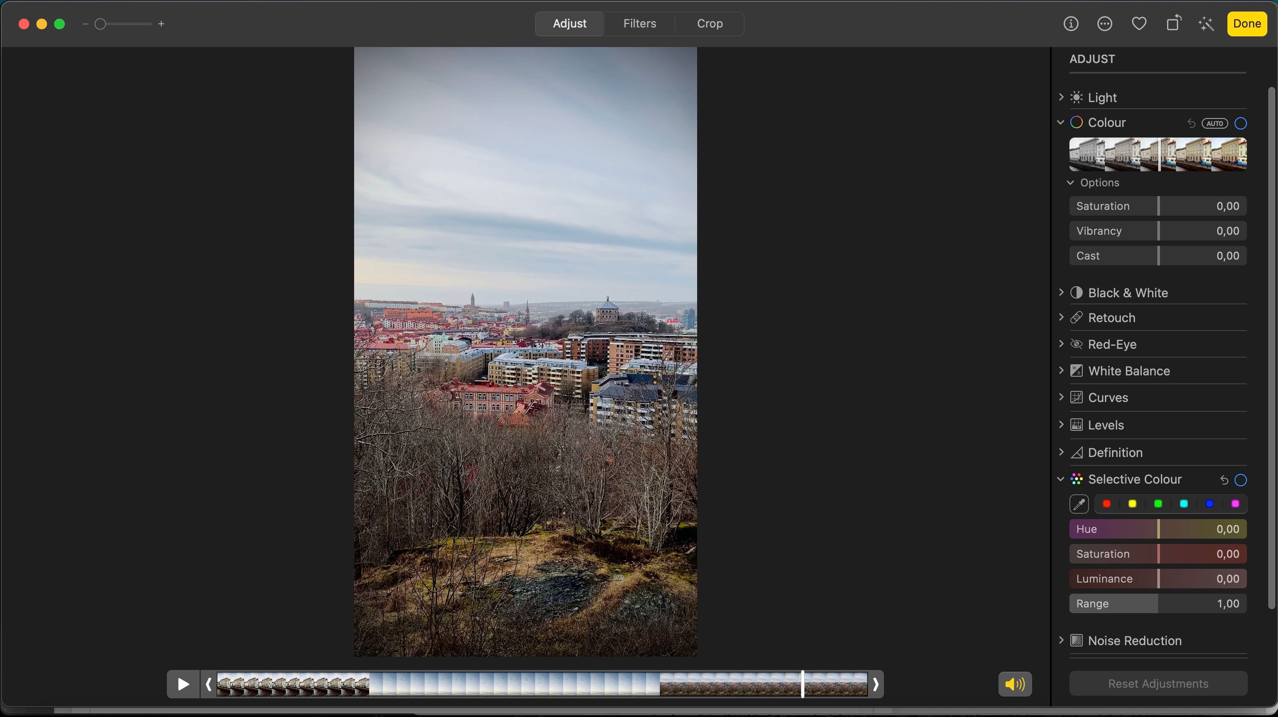1278x717 pixels.
Task: Rotate the image with the rotate icon
Action: coord(1173,24)
